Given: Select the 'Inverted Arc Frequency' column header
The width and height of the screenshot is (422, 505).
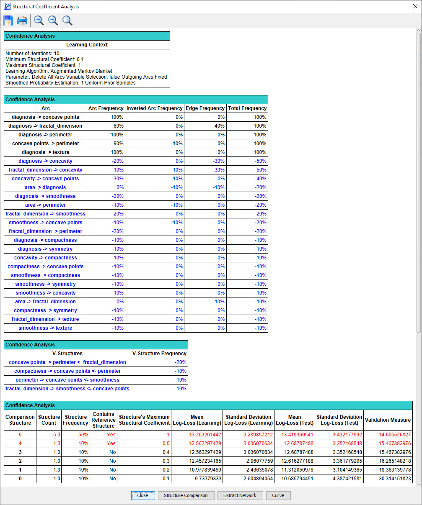Looking at the screenshot, I should pyautogui.click(x=155, y=108).
